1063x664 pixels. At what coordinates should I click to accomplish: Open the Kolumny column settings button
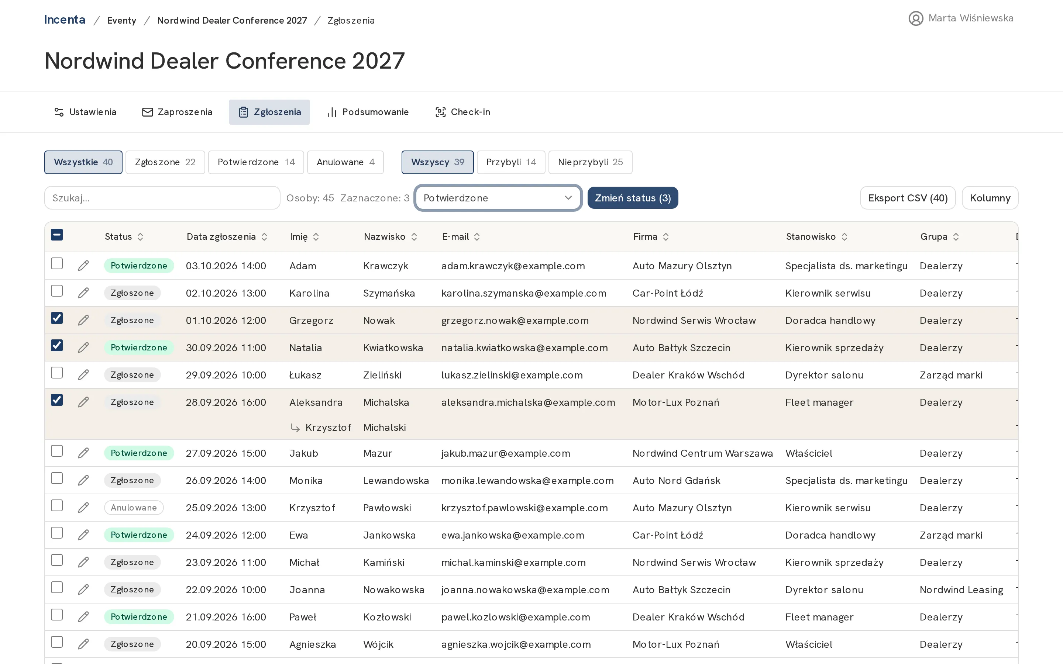(990, 198)
